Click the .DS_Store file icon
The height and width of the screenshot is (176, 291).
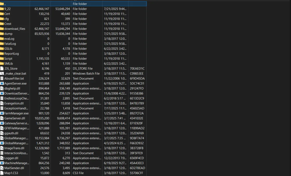[x=2, y=68]
